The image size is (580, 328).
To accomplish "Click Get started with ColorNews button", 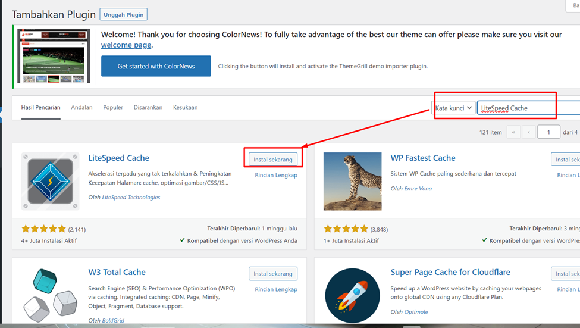I will (x=156, y=66).
